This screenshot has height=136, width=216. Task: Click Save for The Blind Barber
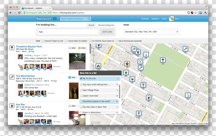click(x=73, y=77)
